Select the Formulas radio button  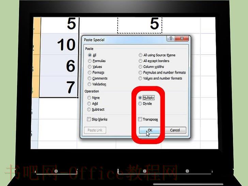[x=90, y=61]
